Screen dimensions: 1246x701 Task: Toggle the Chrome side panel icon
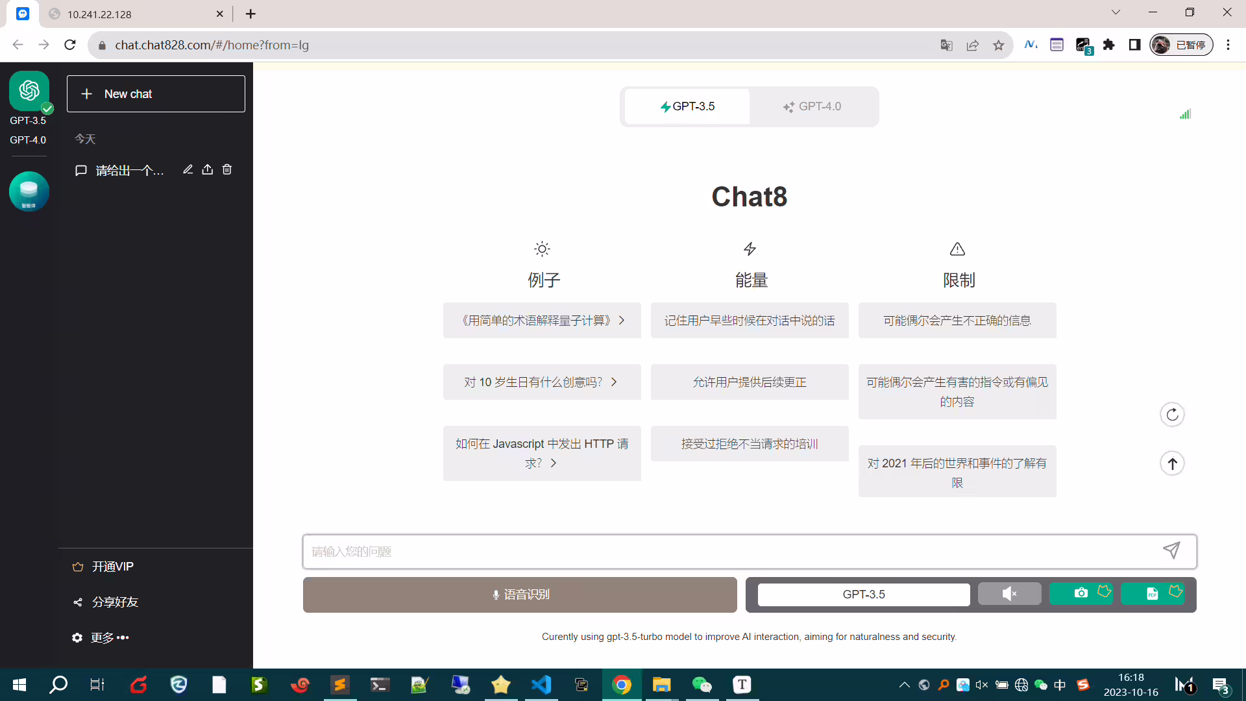click(1134, 45)
